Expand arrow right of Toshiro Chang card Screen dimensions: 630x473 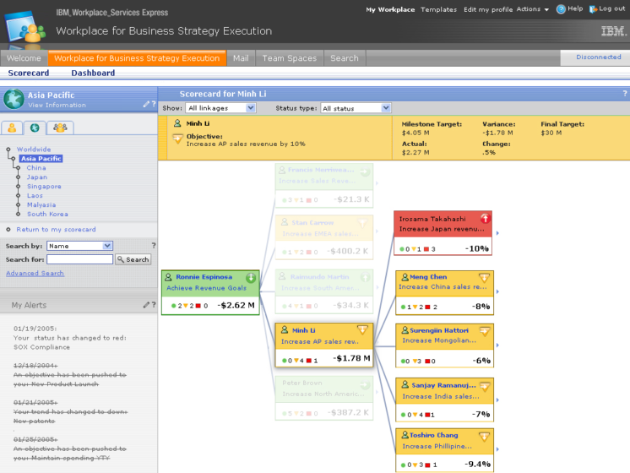(497, 449)
